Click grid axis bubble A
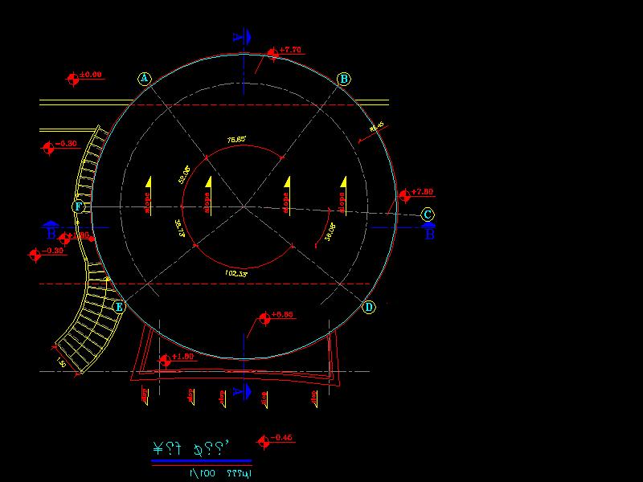 pyautogui.click(x=144, y=79)
